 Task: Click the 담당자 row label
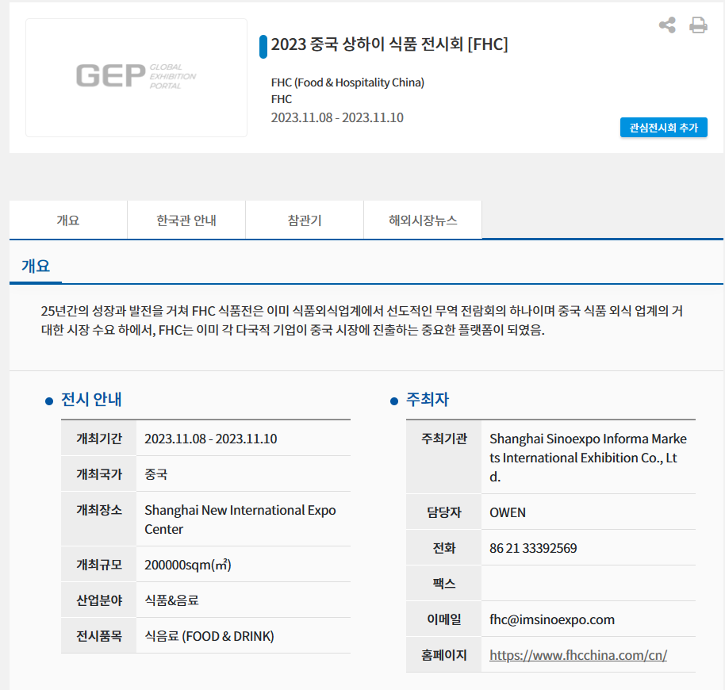tap(444, 512)
